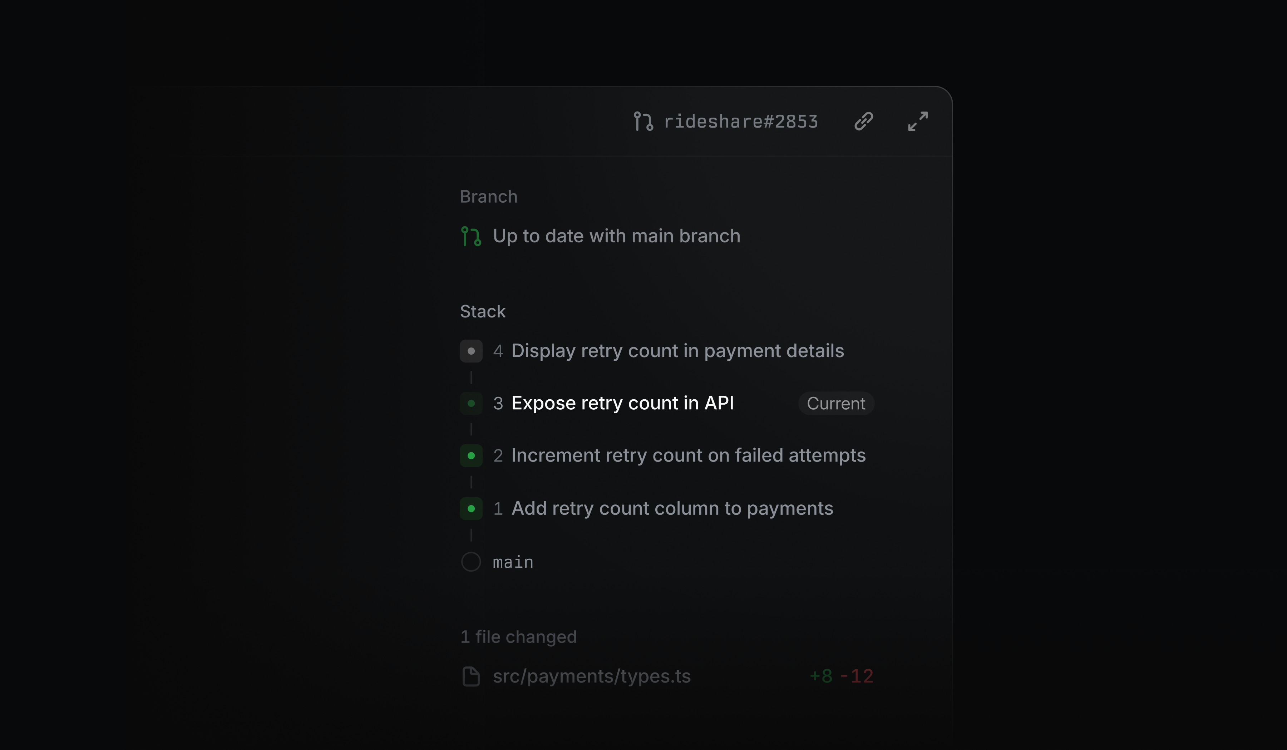Click the main branch circle icon
This screenshot has height=750, width=1287.
click(471, 562)
